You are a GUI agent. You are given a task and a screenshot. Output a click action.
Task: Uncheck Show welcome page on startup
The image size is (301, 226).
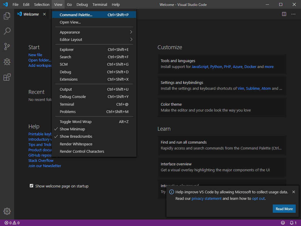pos(31,186)
